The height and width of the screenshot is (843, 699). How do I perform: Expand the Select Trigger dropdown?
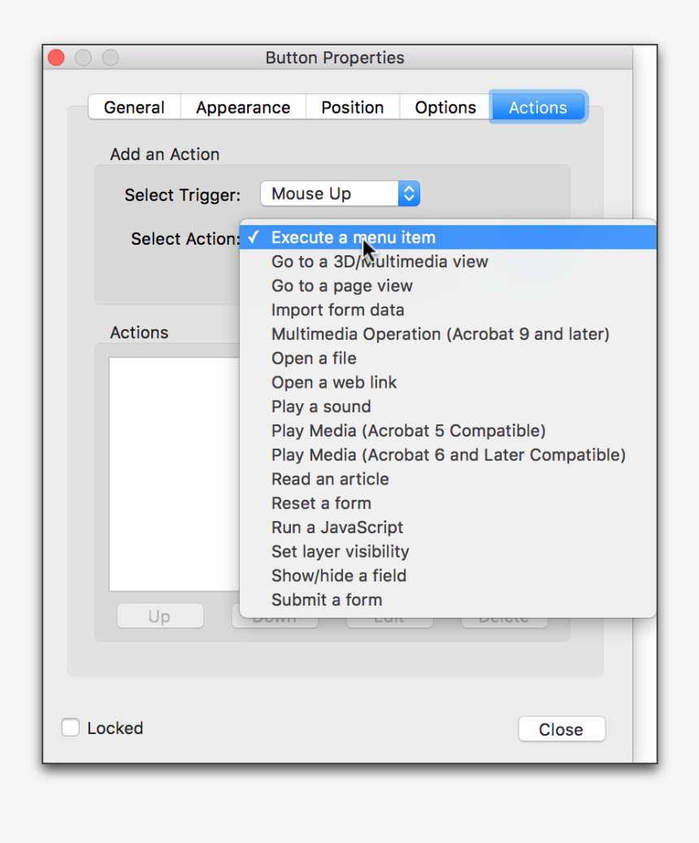coord(340,193)
